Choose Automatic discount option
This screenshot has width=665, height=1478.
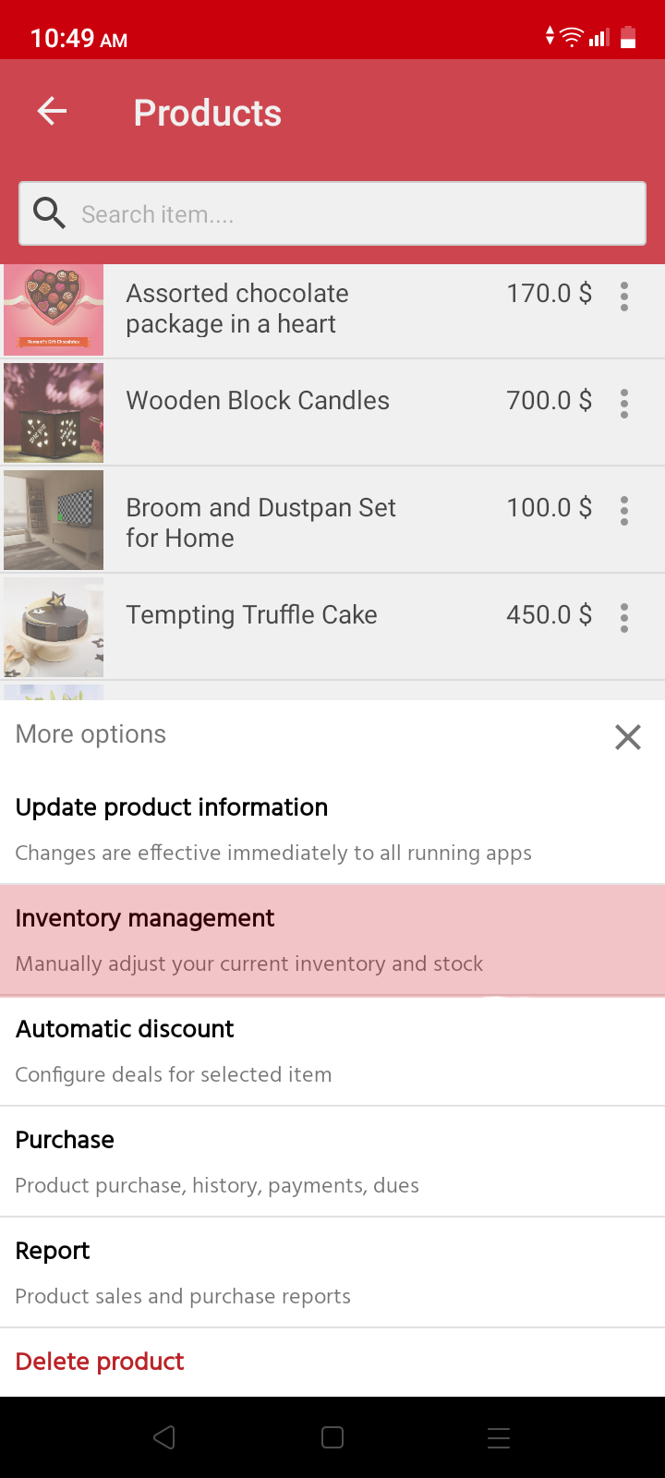[x=332, y=1050]
